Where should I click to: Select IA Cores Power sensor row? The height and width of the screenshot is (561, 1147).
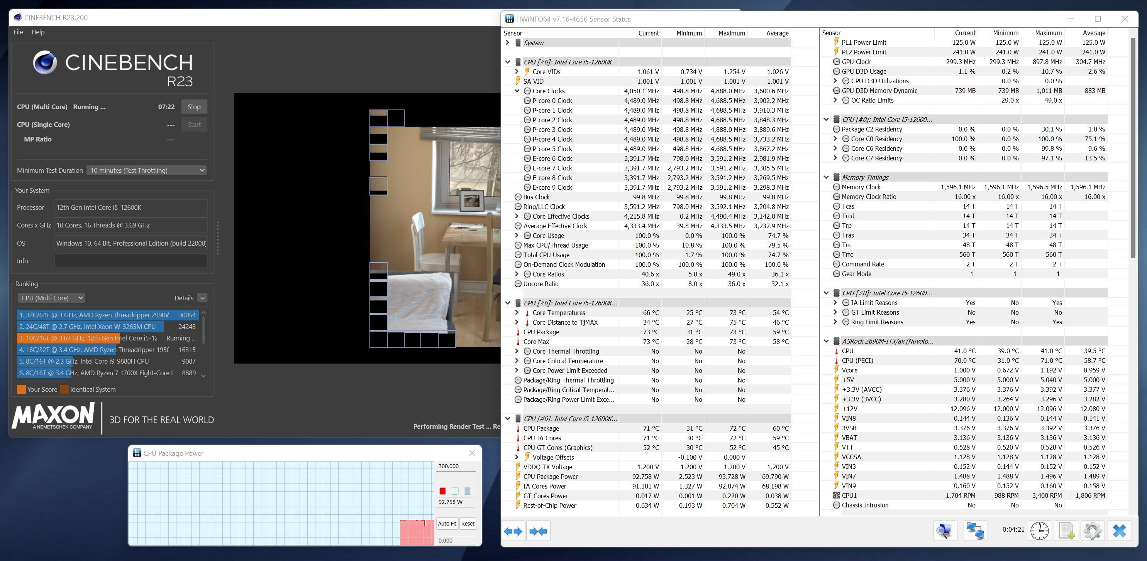[x=647, y=486]
